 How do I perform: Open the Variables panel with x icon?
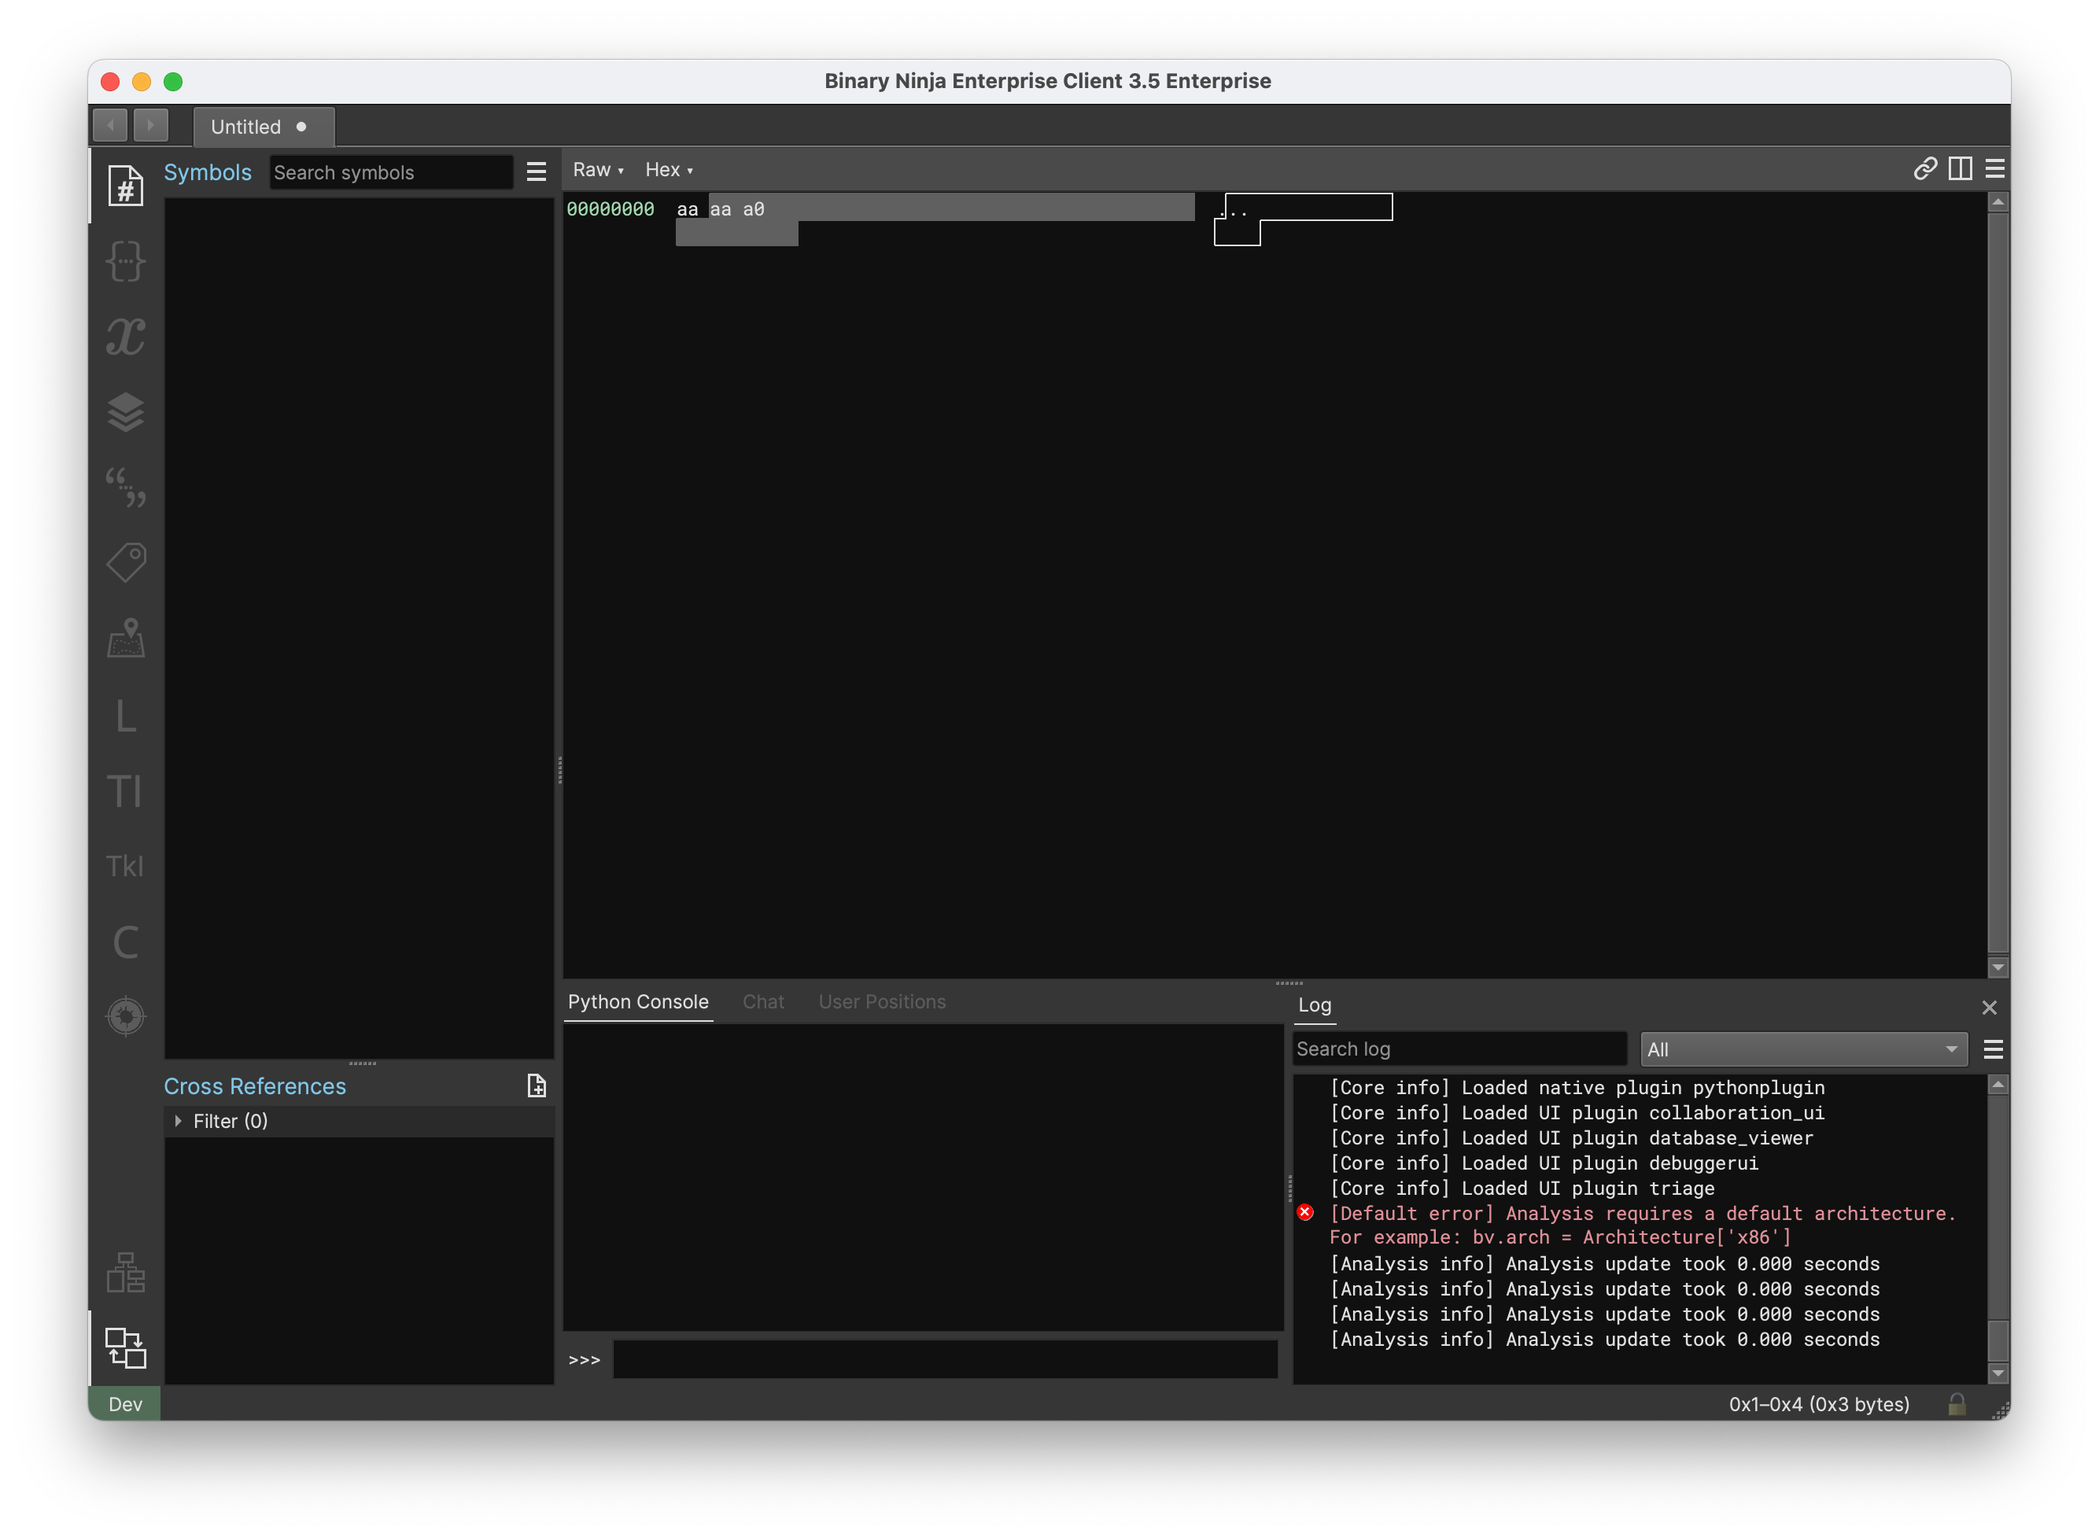(126, 337)
